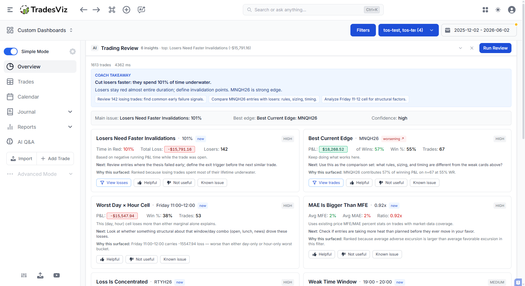Mark MAE Is Bigger Than MFE Known issue
Image resolution: width=525 pixels, height=286 pixels.
(387, 254)
